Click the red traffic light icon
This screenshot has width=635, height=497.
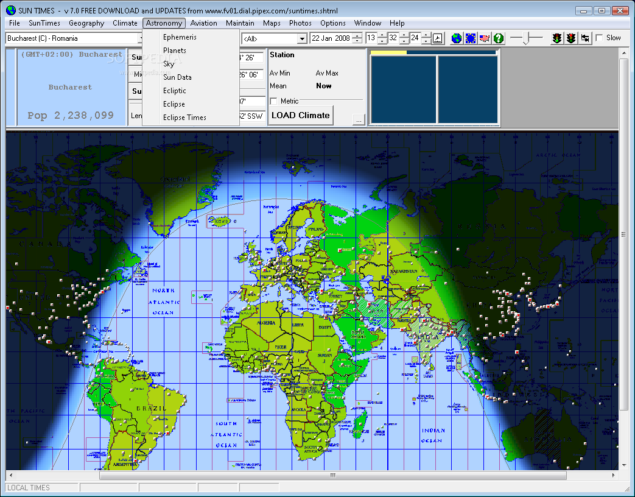571,38
